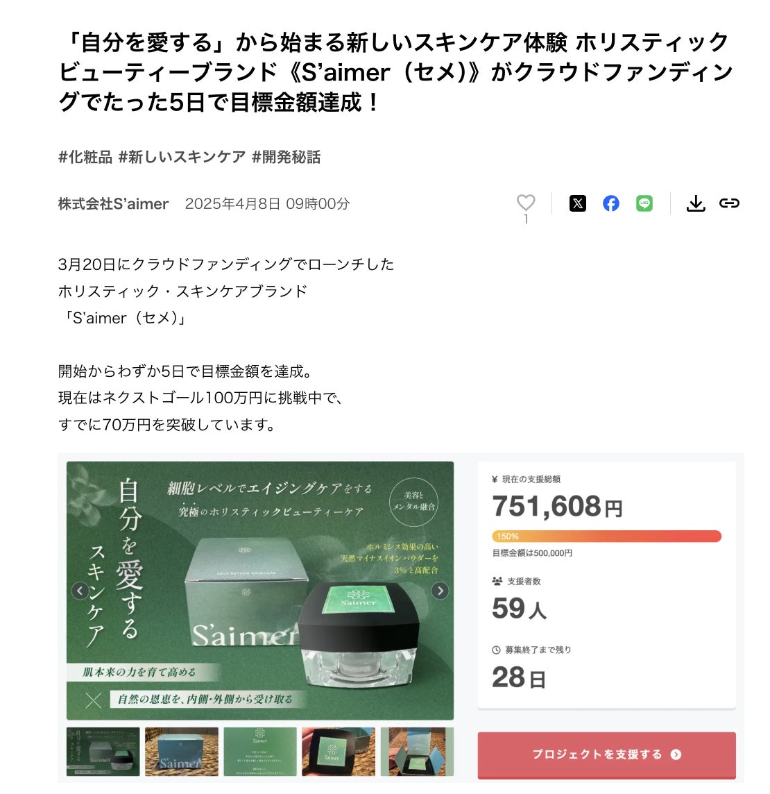Click the プロジェクトを支援する button
Viewport: 770px width, 794px height.
(606, 754)
